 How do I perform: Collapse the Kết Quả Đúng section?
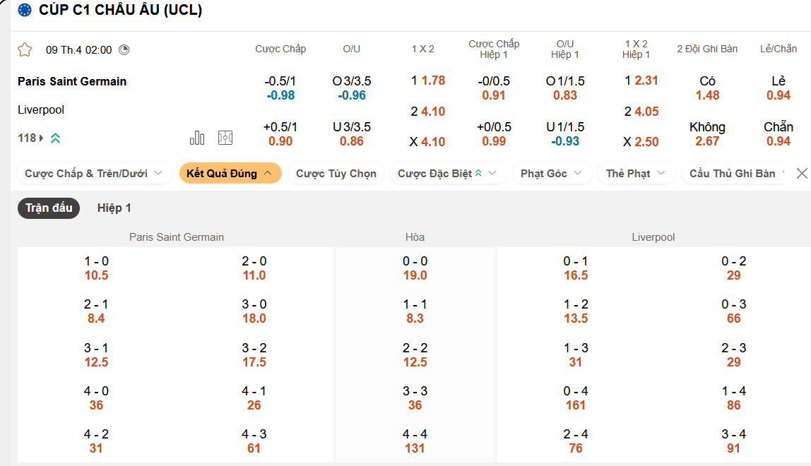230,173
